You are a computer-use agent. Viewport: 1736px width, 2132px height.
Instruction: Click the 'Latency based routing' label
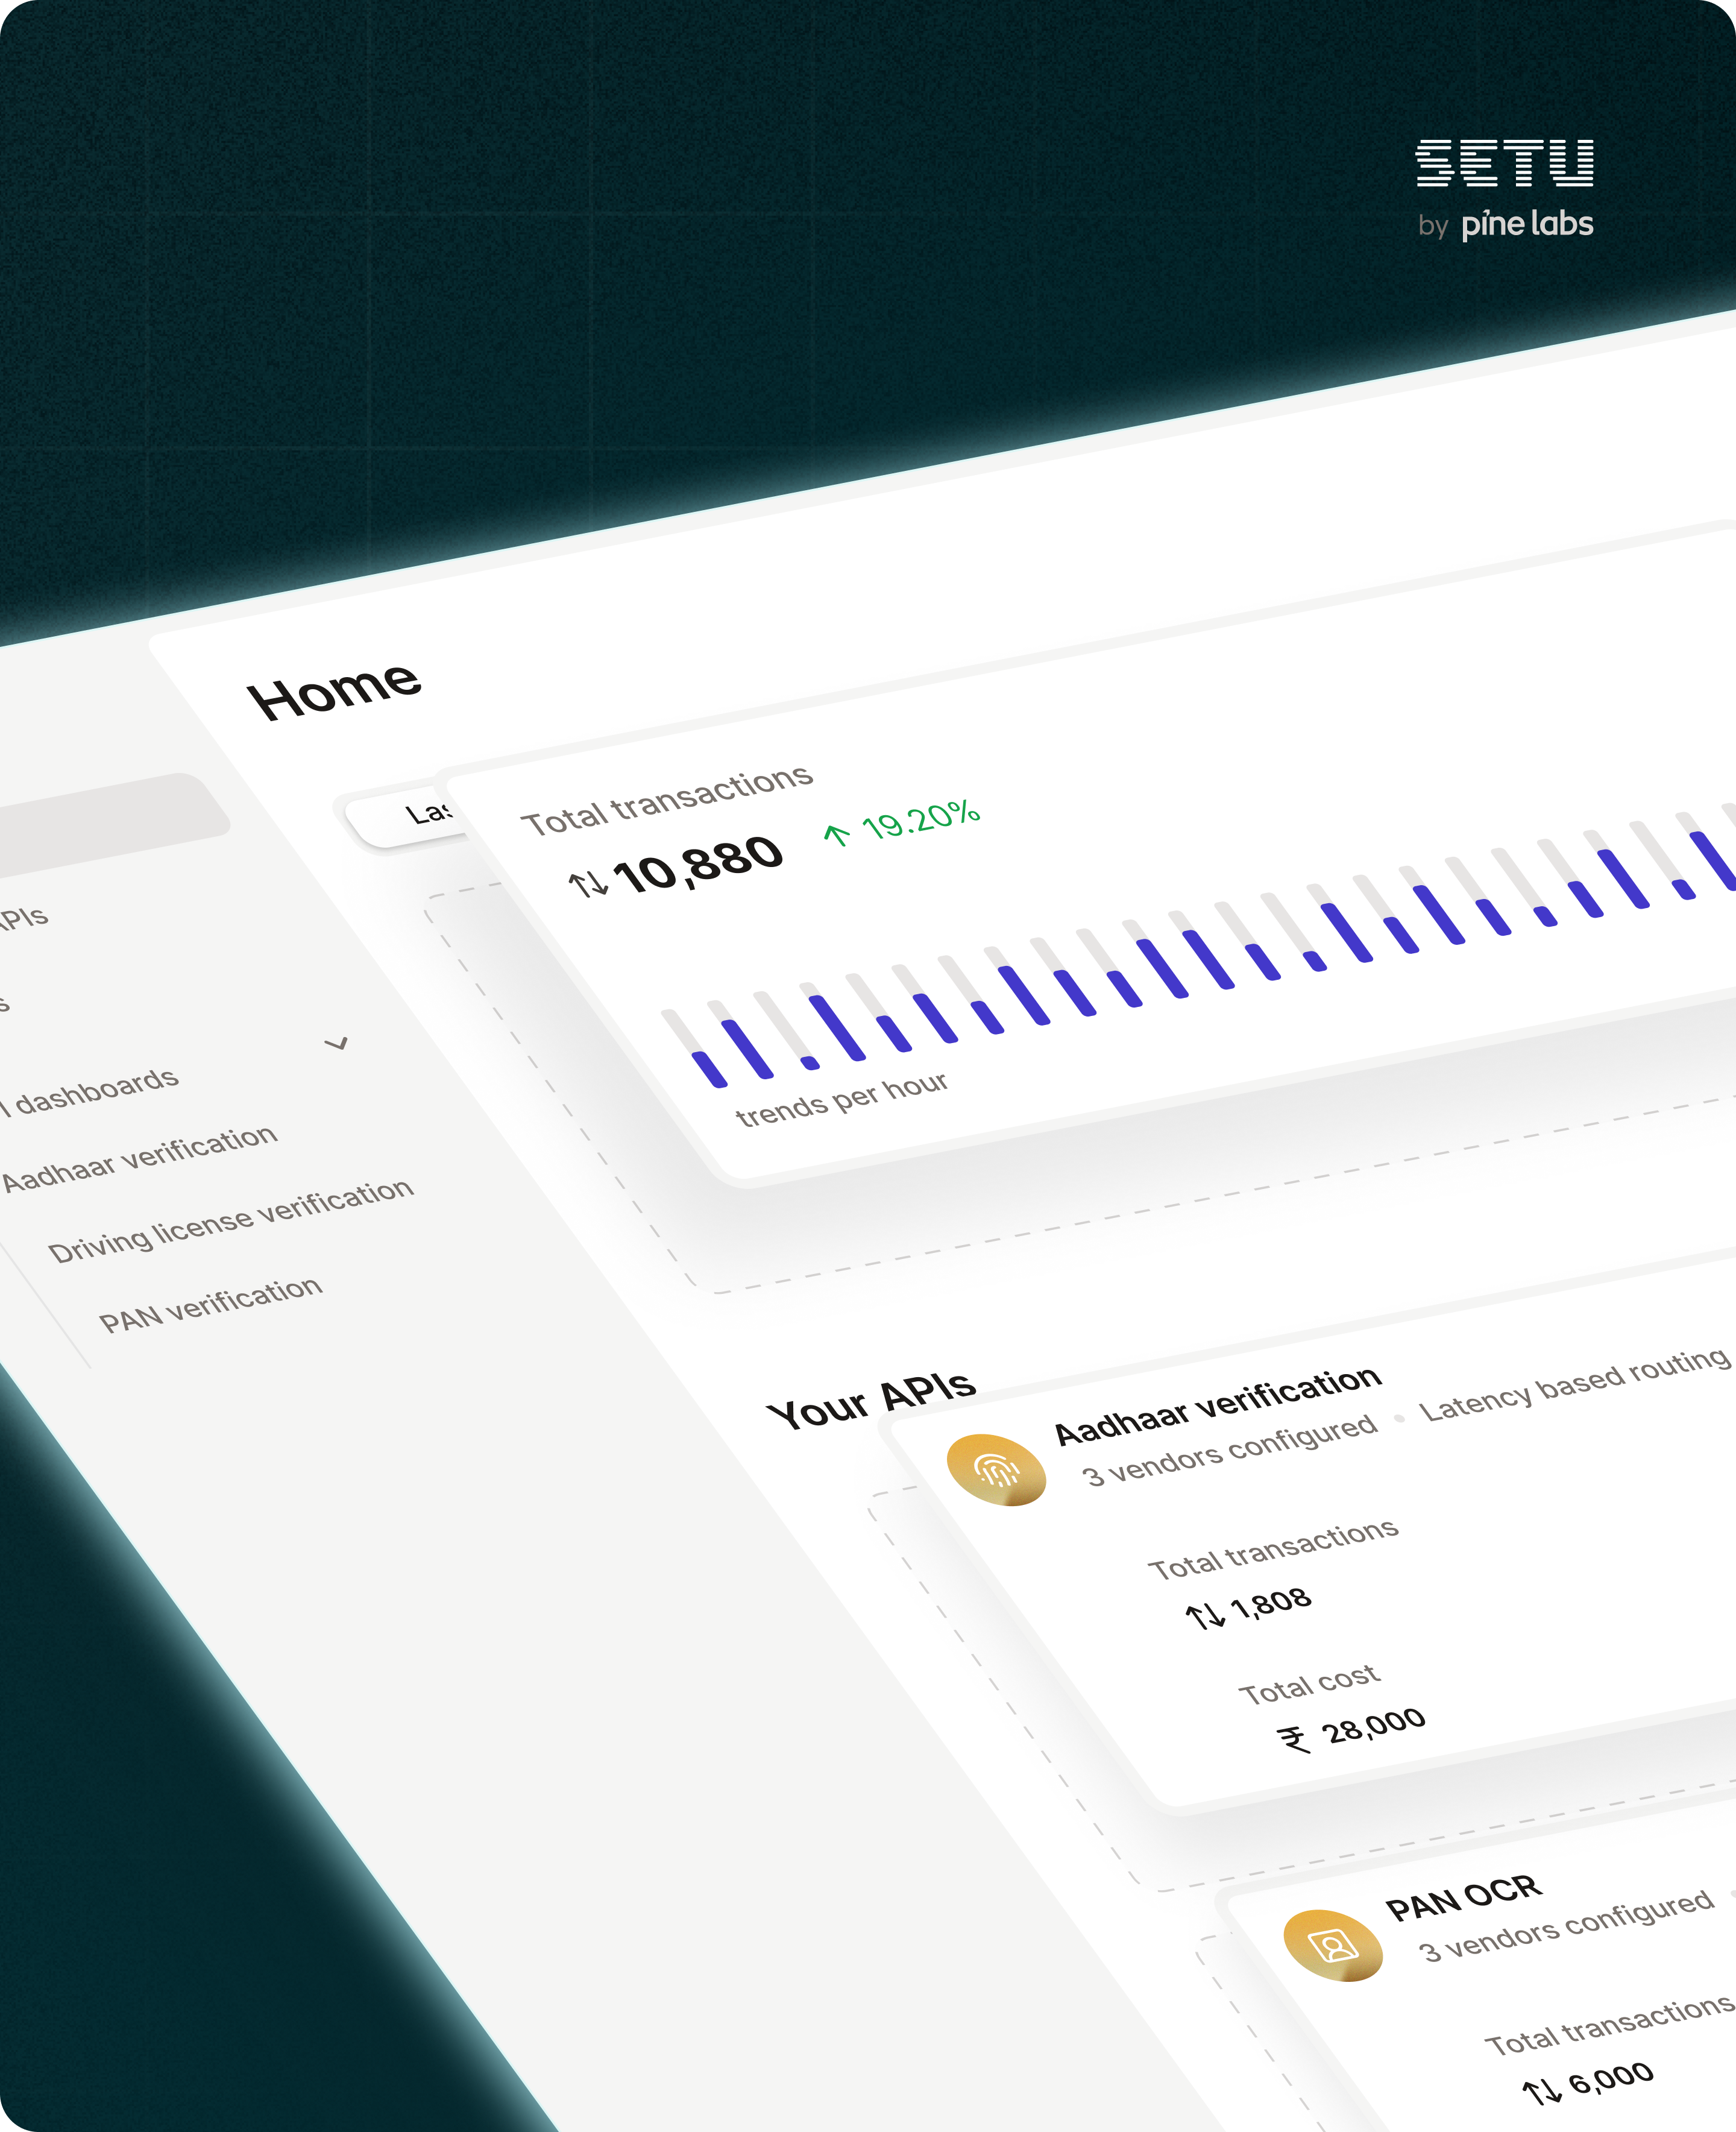pyautogui.click(x=1575, y=1384)
